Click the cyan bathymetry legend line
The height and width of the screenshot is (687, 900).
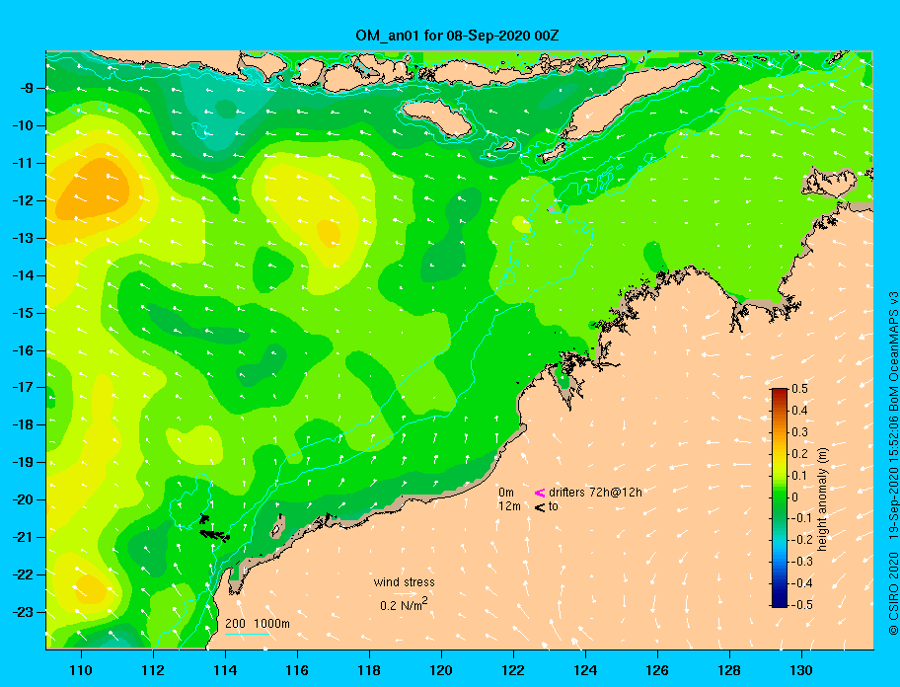tap(247, 634)
